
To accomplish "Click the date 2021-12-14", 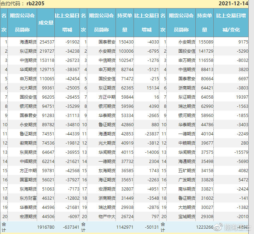I will 234,4.
